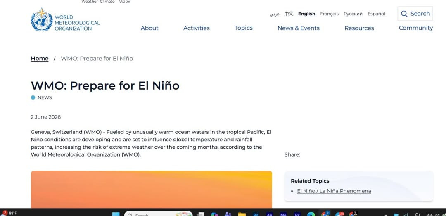Open the Windows Start button on taskbar
This screenshot has width=446, height=216.
[x=116, y=214]
